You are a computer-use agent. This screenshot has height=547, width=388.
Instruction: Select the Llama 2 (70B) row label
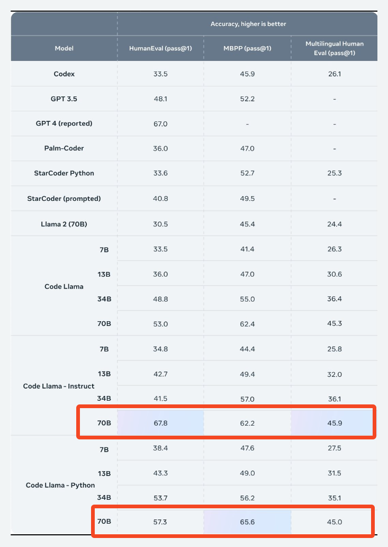tap(64, 224)
